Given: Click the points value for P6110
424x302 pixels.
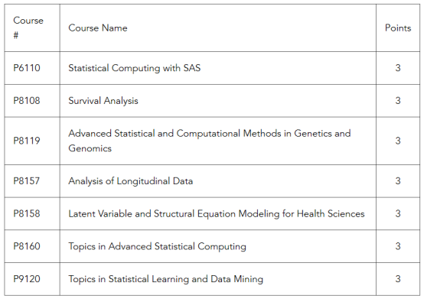Looking at the screenshot, I should [398, 68].
